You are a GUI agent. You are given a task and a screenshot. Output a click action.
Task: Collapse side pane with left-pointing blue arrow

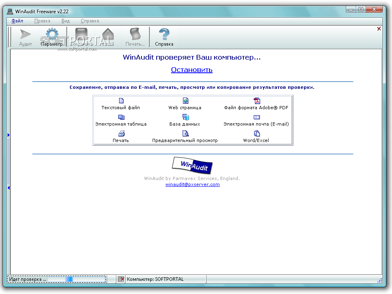coord(8,188)
